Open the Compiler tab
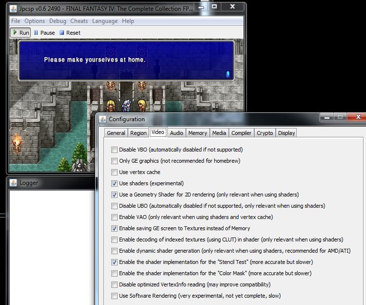This screenshot has height=305, width=366. click(241, 133)
